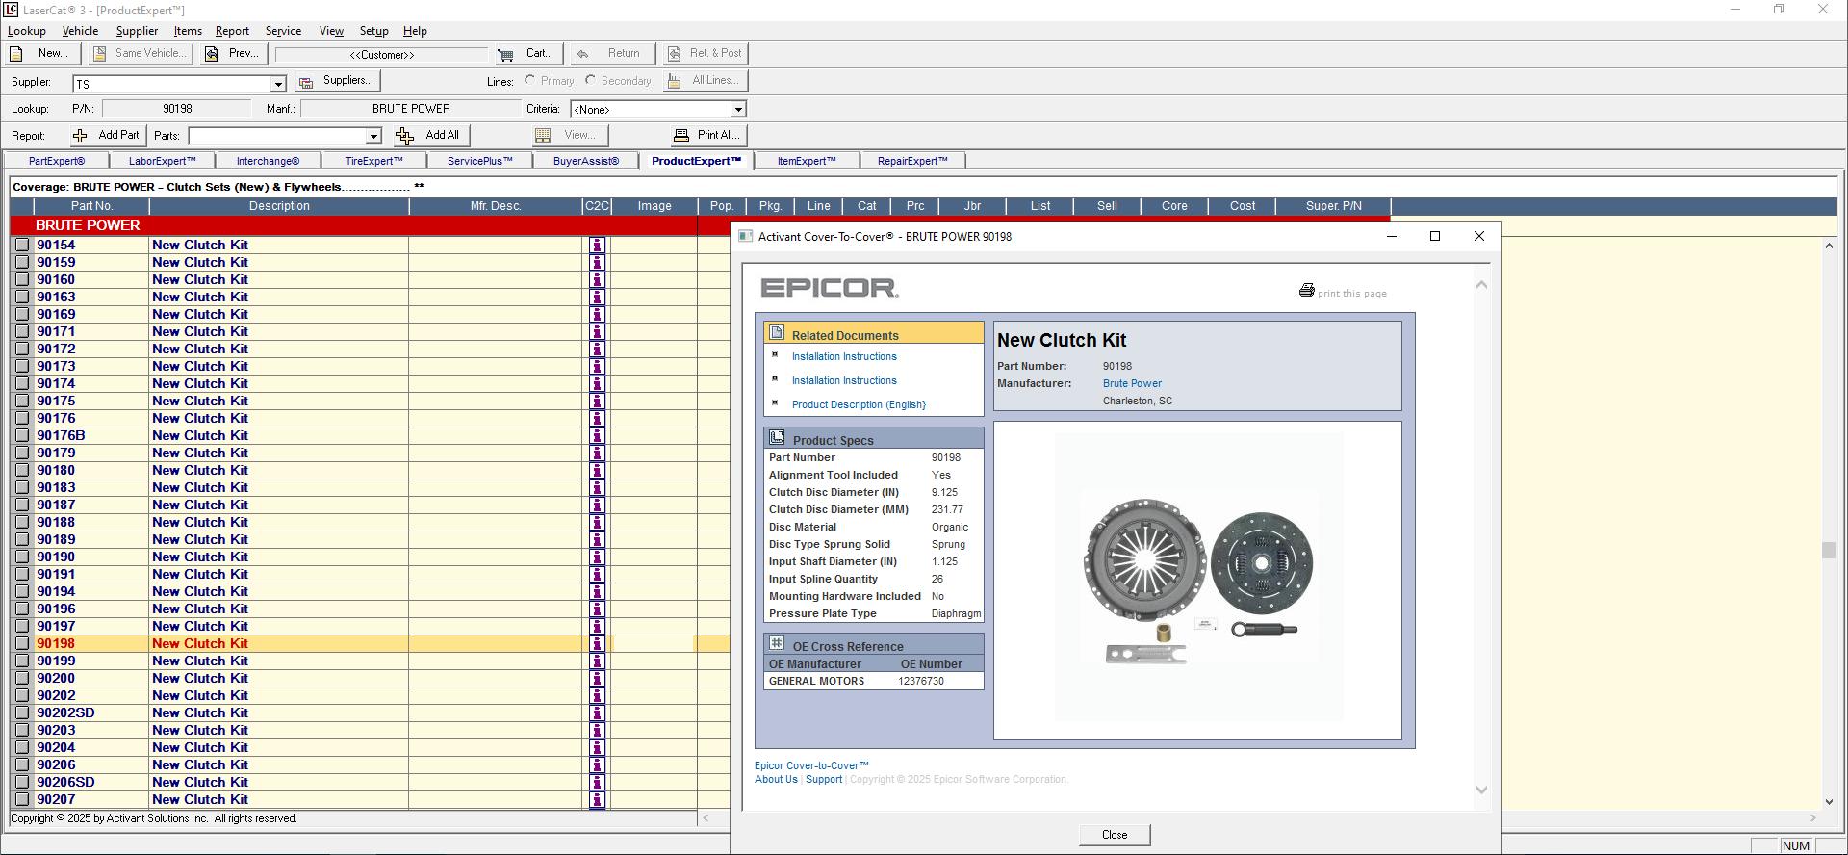Click the Customer field
Viewport: 1848px width, 855px height.
tap(382, 55)
